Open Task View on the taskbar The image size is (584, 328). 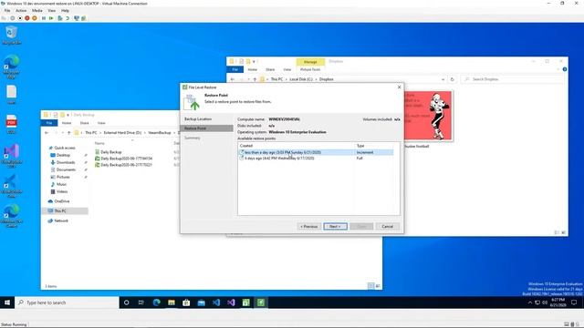point(141,302)
